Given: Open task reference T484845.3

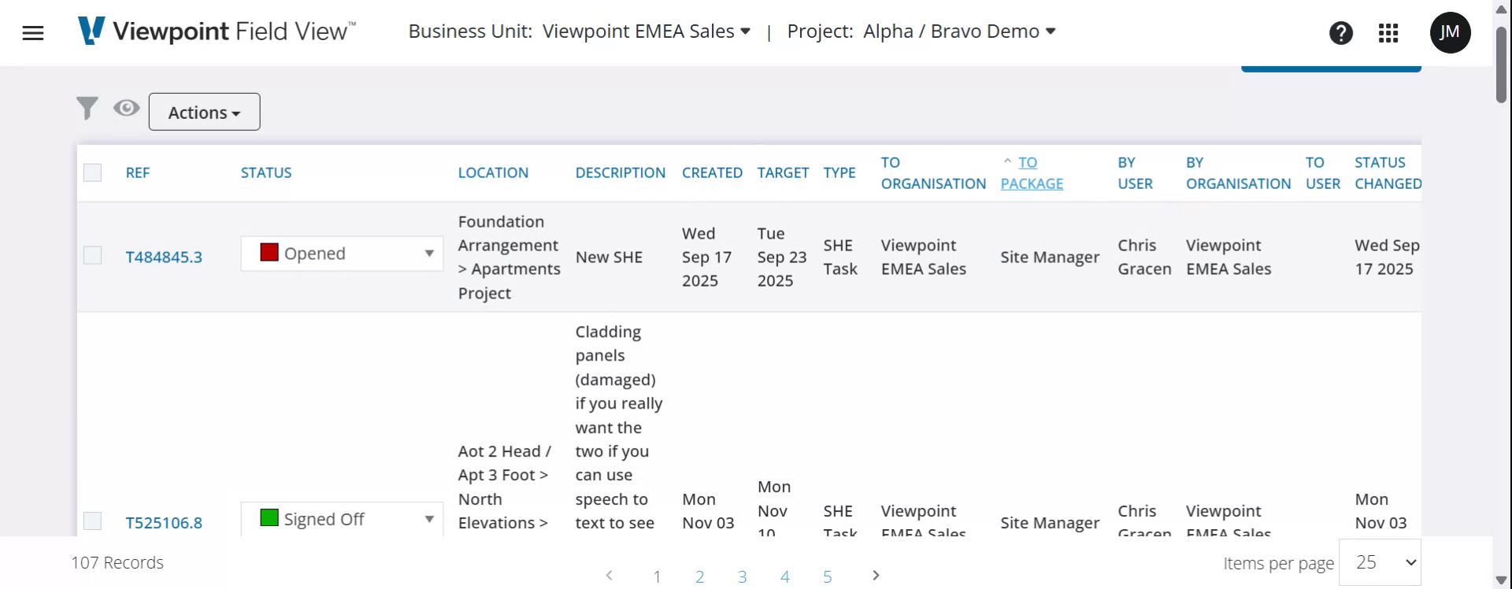Looking at the screenshot, I should tap(164, 257).
